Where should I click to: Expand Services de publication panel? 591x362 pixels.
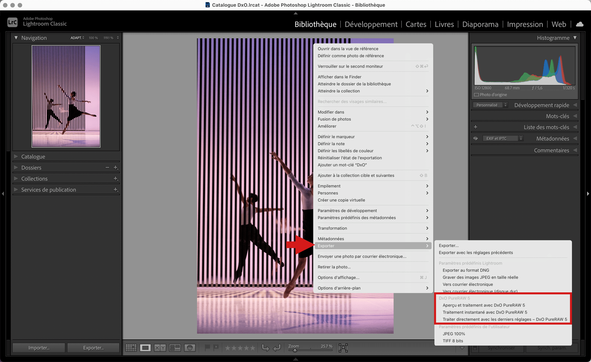(x=16, y=190)
